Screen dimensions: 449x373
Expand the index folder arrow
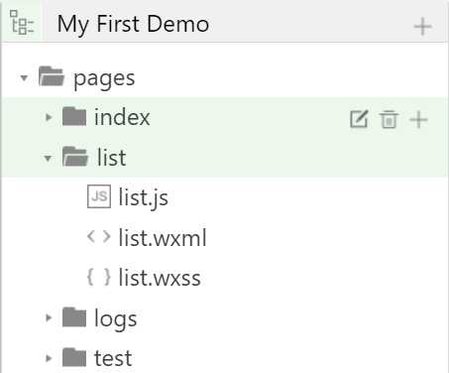click(49, 117)
